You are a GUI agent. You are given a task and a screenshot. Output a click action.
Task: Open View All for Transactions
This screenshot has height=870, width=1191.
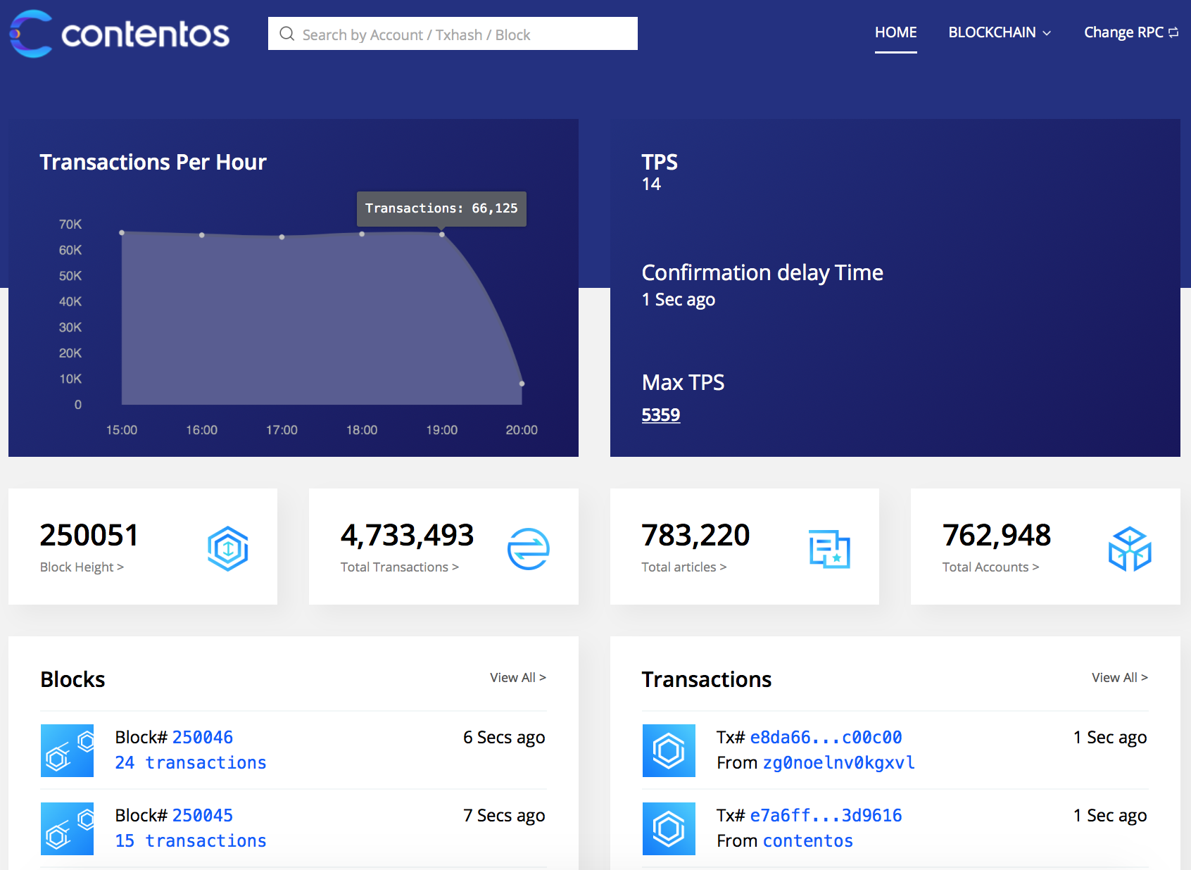click(x=1120, y=677)
